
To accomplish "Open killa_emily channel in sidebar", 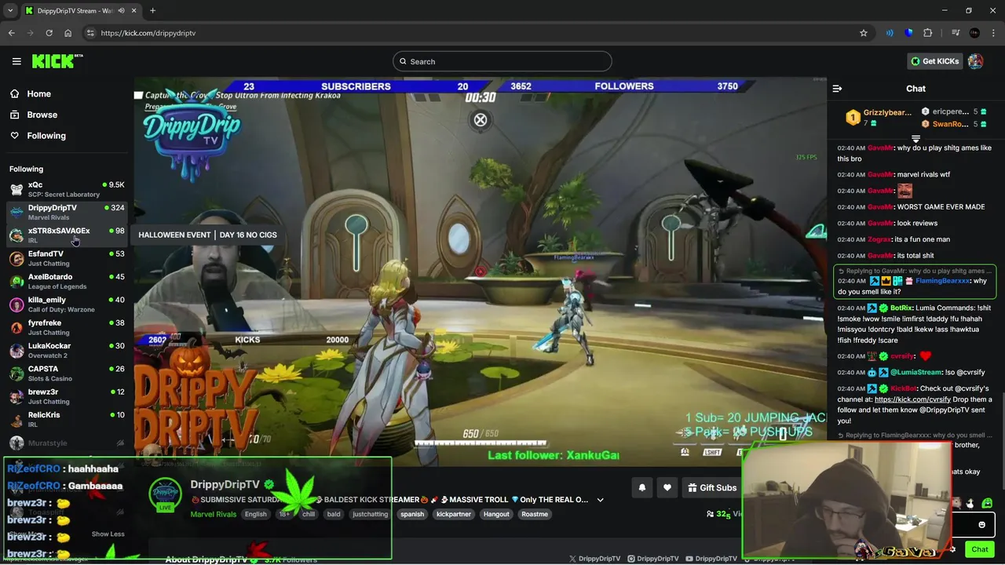I will point(67,304).
